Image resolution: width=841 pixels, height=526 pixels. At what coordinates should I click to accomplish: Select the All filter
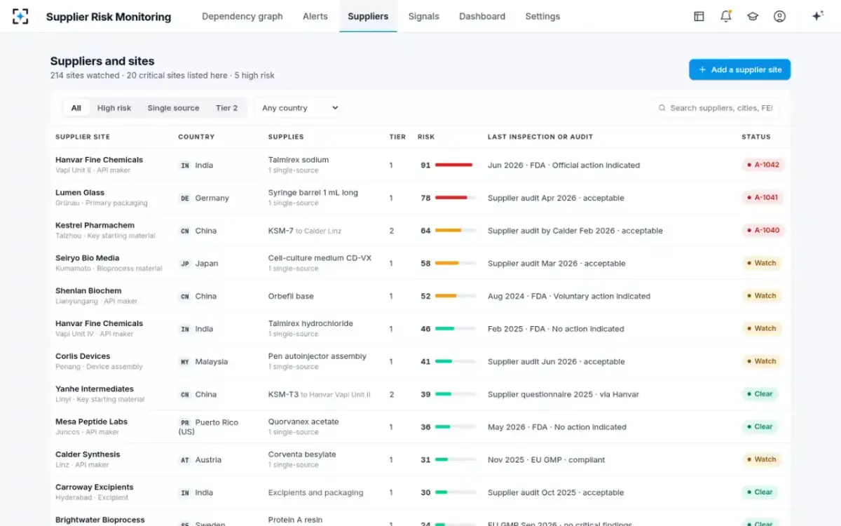pos(76,108)
